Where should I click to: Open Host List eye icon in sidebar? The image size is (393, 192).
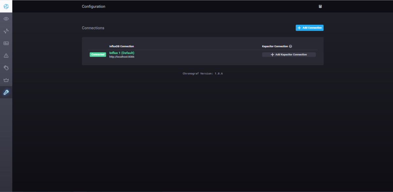click(x=6, y=19)
